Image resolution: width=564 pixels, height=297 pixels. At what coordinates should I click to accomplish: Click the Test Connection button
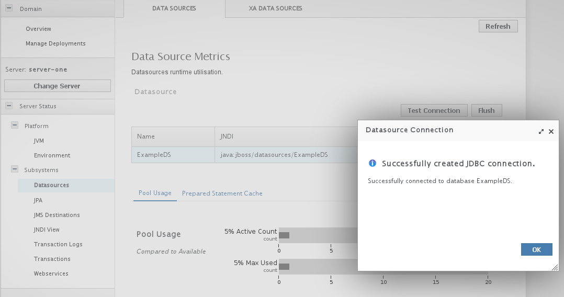pyautogui.click(x=434, y=110)
